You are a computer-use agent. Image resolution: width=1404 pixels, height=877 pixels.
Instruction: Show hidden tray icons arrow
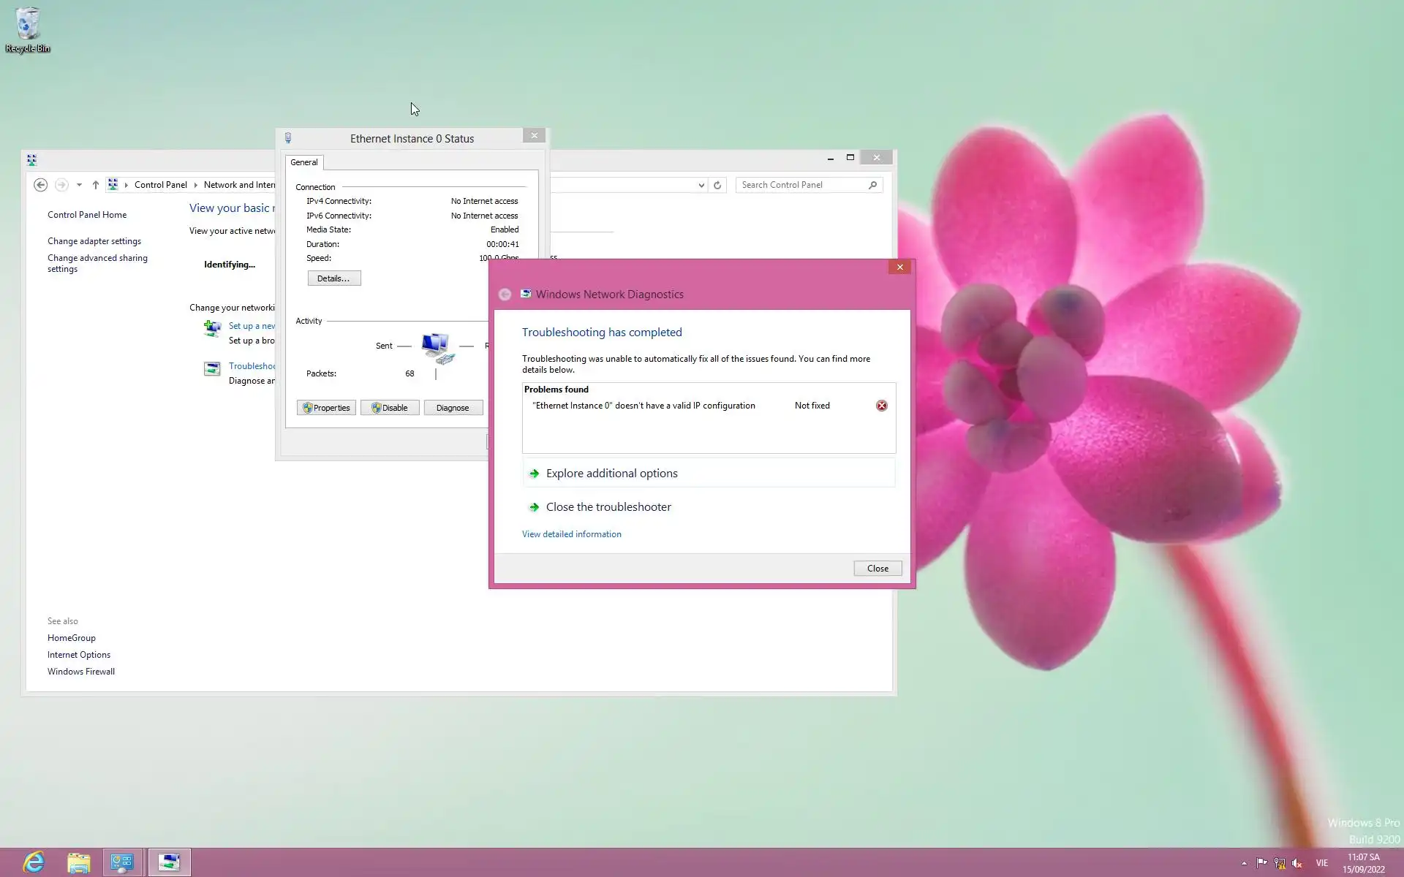1244,863
